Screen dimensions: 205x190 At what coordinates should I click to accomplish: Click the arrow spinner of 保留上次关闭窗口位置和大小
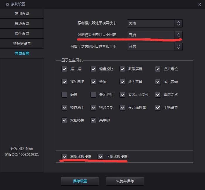(x=179, y=47)
